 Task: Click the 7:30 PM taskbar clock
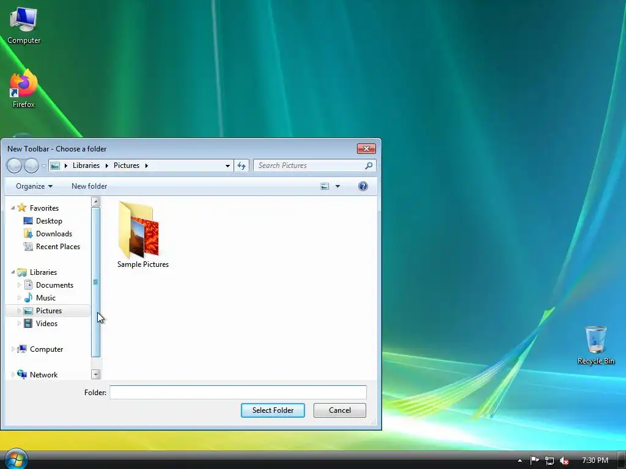pos(595,460)
